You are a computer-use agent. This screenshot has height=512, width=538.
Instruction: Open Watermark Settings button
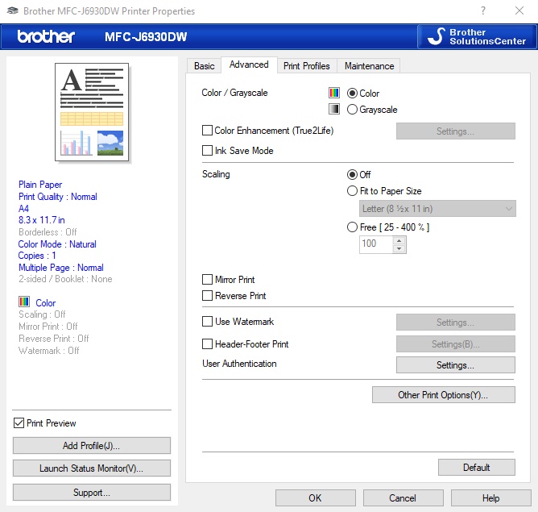pyautogui.click(x=455, y=322)
